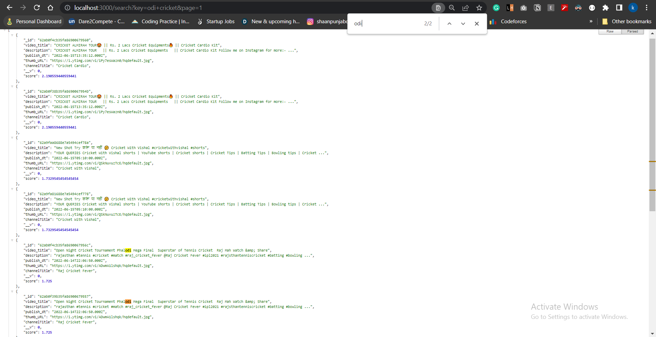This screenshot has height=337, width=656.
Task: Collapse the third JSON object
Action: [x=12, y=137]
